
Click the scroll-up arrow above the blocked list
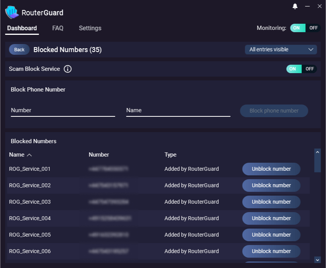(x=317, y=151)
